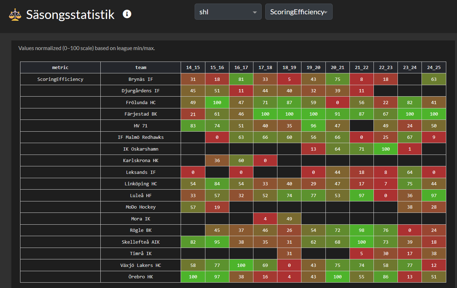Click Örebro HK's green 14_15 cell
The height and width of the screenshot is (288, 457).
(193, 277)
